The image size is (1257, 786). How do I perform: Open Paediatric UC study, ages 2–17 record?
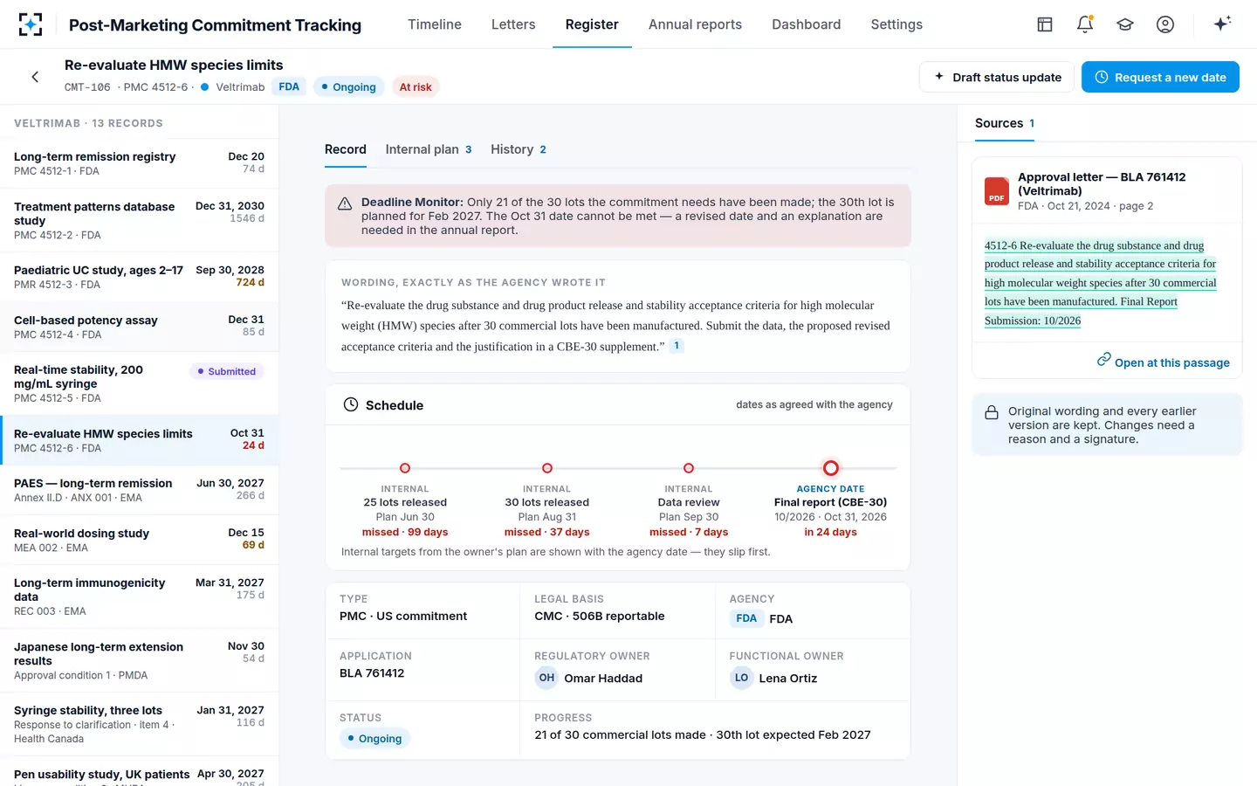(140, 277)
